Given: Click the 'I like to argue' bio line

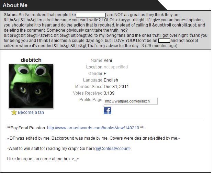Looking at the screenshot, I should click(43, 159).
